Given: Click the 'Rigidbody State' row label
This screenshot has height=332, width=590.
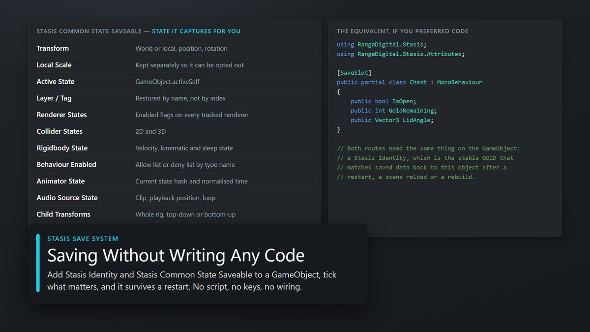Looking at the screenshot, I should [x=62, y=148].
